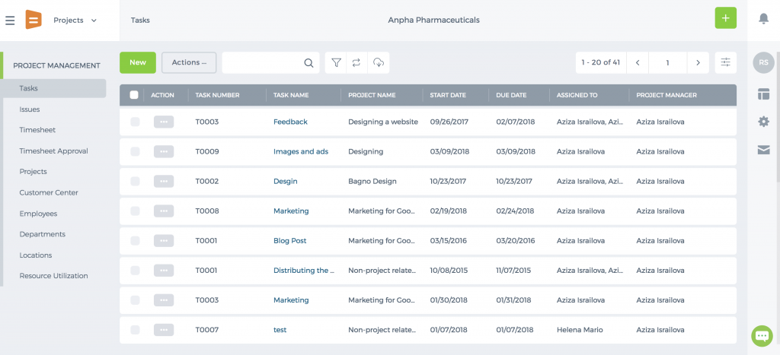
Task: Click the refresh arrows icon
Action: [x=356, y=62]
